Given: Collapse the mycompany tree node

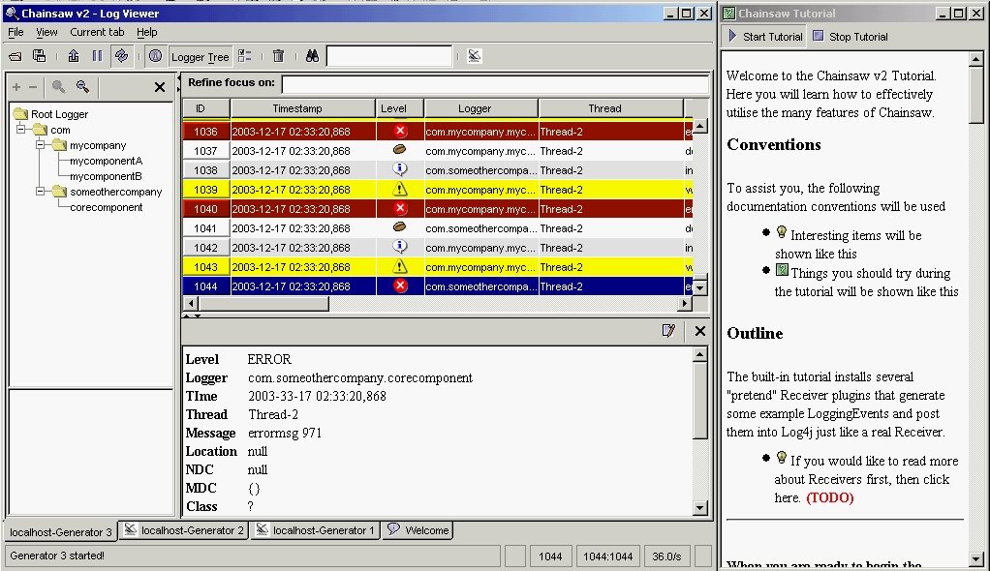Looking at the screenshot, I should click(41, 144).
